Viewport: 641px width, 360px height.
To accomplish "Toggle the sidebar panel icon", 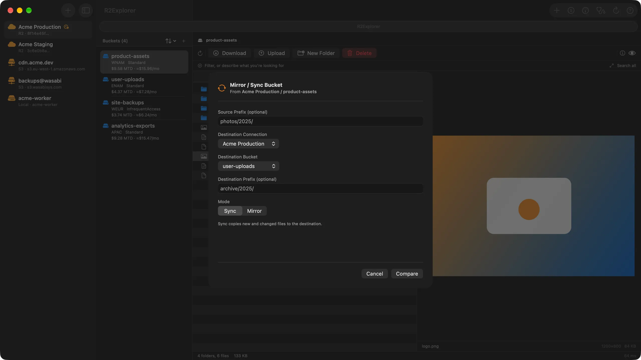I will [x=86, y=10].
